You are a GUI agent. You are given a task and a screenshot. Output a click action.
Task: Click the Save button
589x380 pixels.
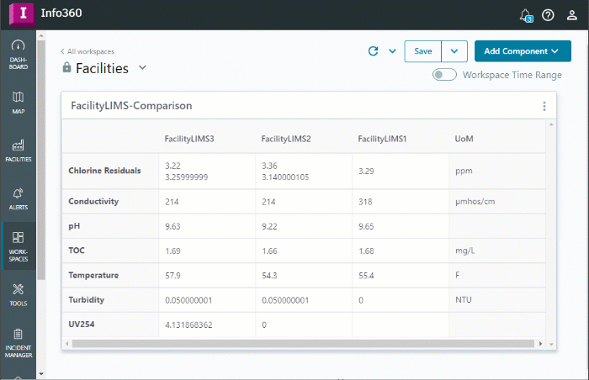tap(422, 51)
